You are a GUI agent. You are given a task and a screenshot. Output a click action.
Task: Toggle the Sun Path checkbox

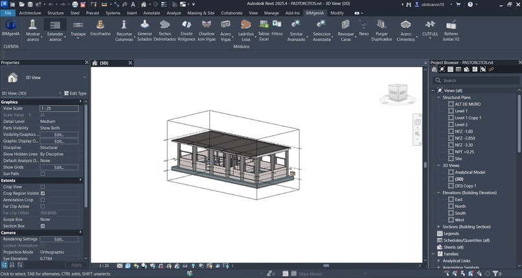(x=43, y=174)
